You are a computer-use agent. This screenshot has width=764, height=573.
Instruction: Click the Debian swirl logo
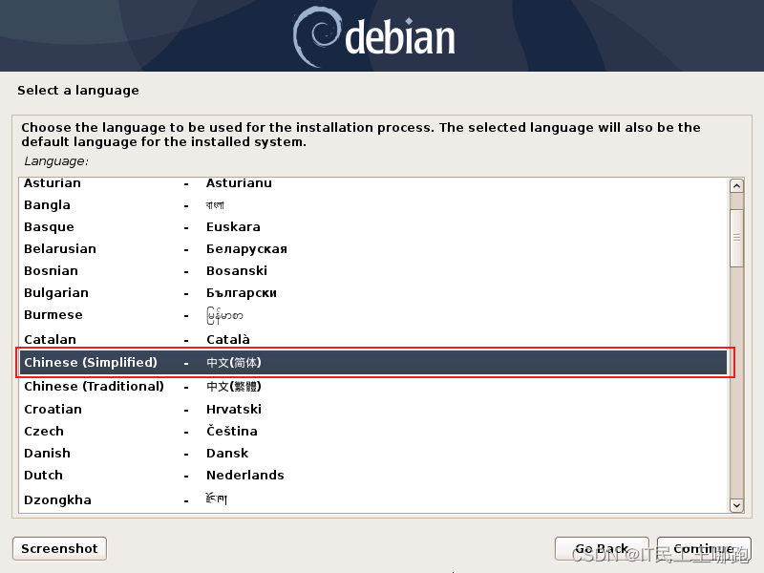(315, 37)
